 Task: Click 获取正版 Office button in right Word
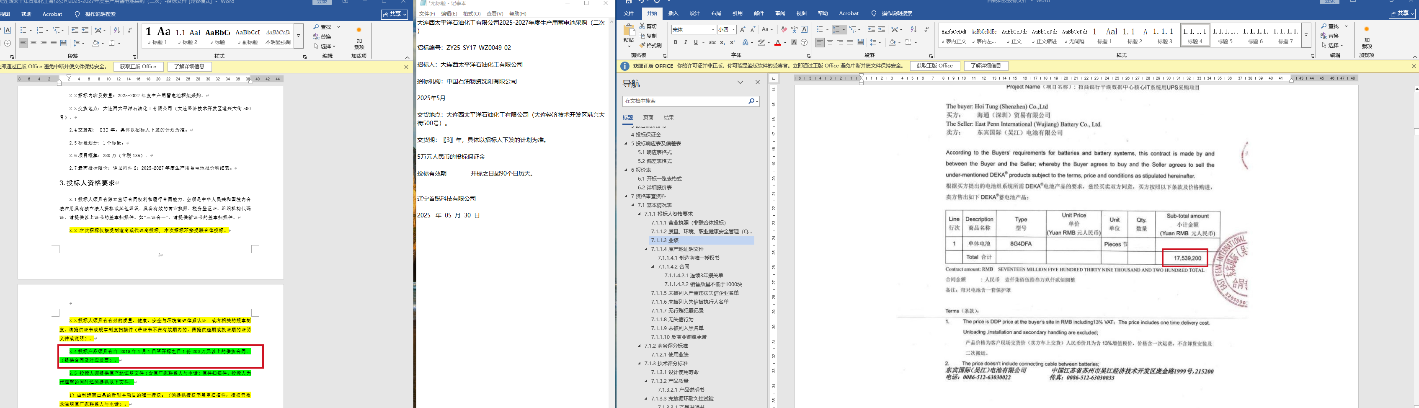935,66
